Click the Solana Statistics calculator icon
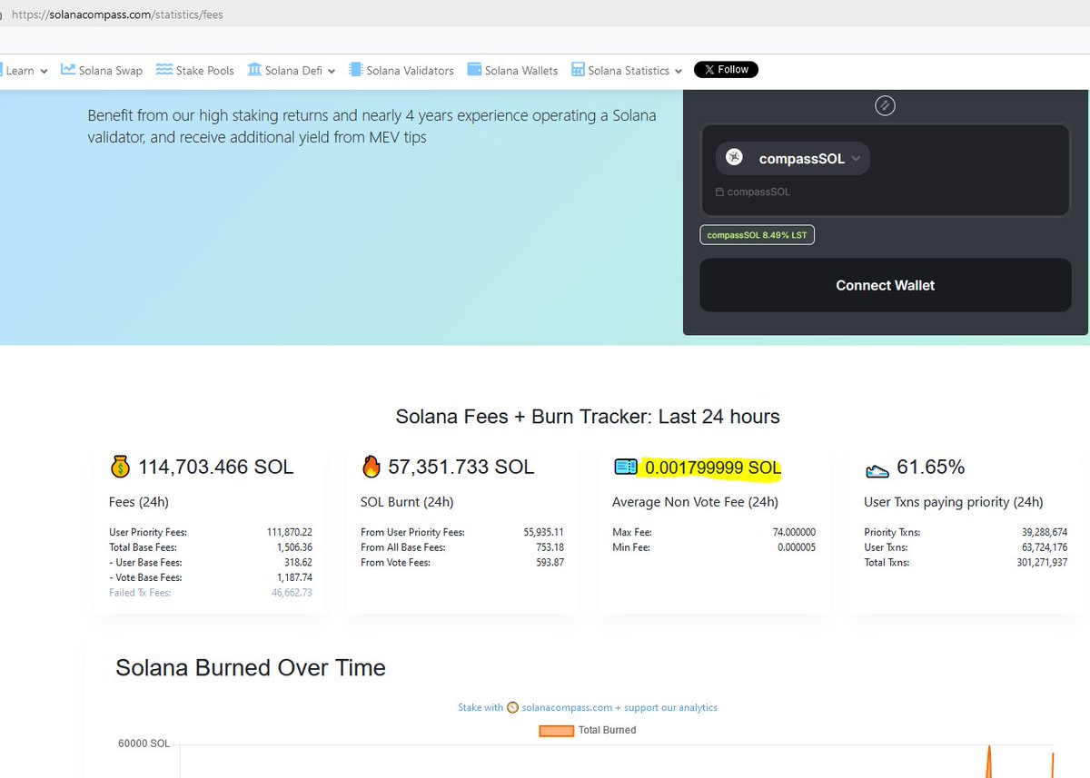 [x=578, y=70]
